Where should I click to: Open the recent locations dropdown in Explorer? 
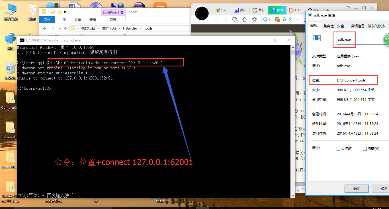(60, 28)
